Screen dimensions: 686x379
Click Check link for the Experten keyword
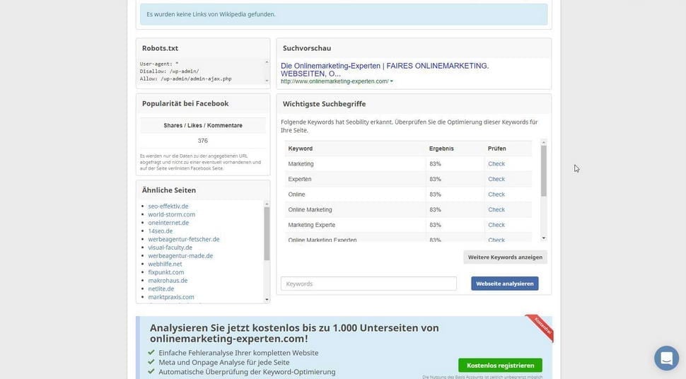coord(496,180)
